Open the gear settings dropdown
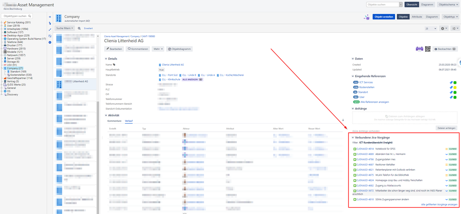Image resolution: width=461 pixels, height=214 pixels. pyautogui.click(x=443, y=29)
